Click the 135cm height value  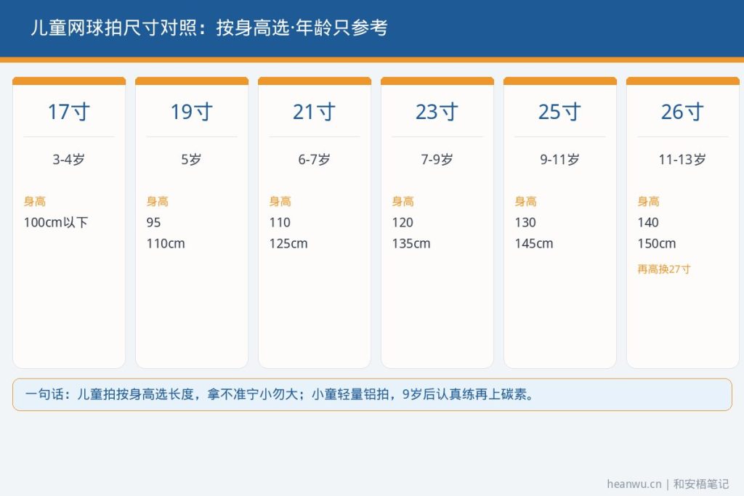coord(411,244)
